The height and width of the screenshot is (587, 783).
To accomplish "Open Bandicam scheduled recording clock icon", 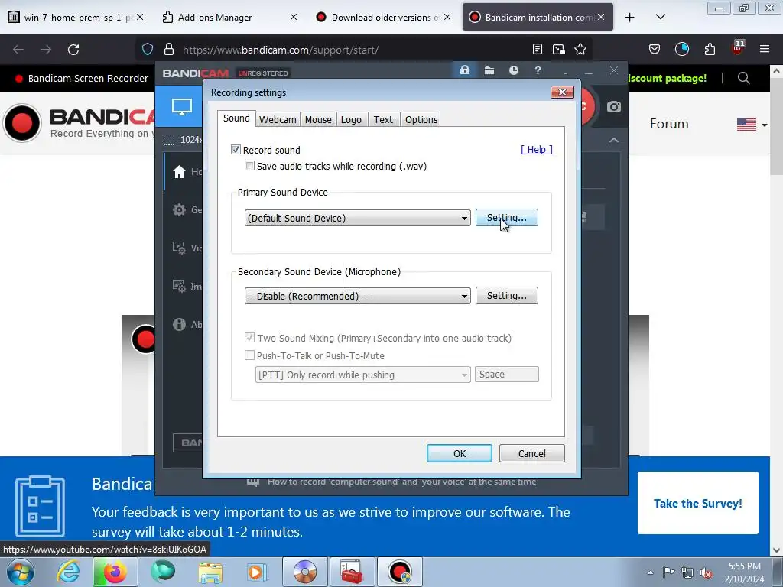I will click(513, 70).
